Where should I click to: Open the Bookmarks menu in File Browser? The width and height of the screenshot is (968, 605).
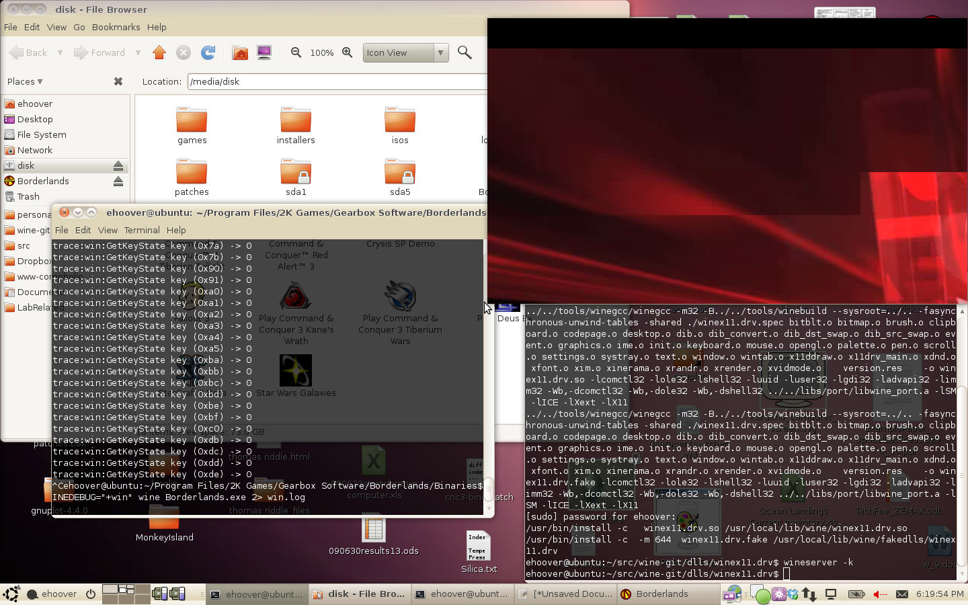click(116, 27)
